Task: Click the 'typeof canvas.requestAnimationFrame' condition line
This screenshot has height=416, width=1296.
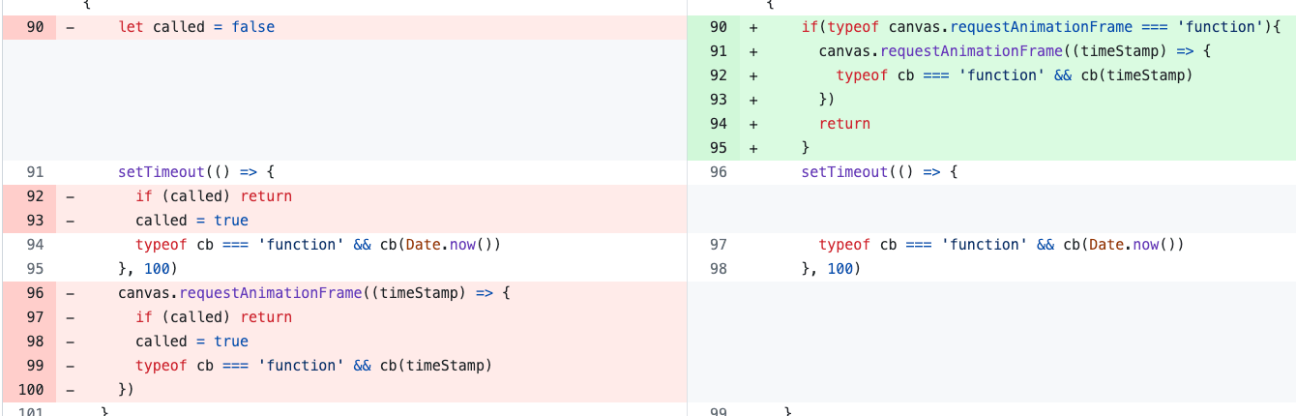Action: tap(1041, 27)
